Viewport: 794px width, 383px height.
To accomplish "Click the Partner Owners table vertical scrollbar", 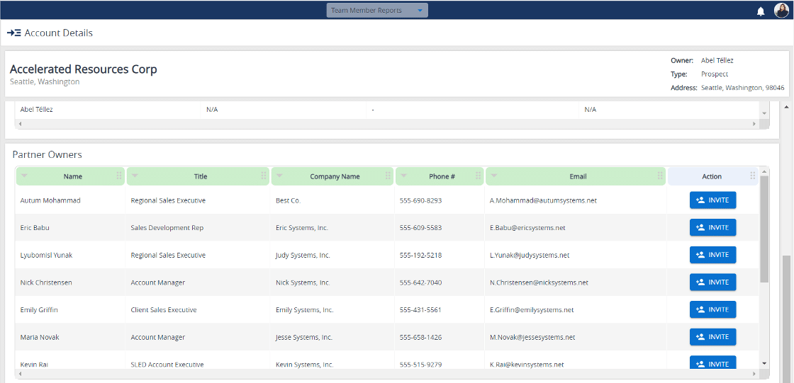I will (764, 227).
